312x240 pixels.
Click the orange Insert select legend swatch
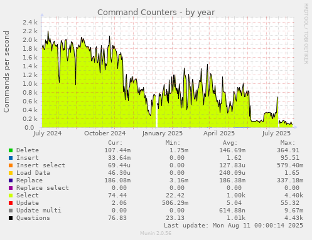(x=11, y=165)
